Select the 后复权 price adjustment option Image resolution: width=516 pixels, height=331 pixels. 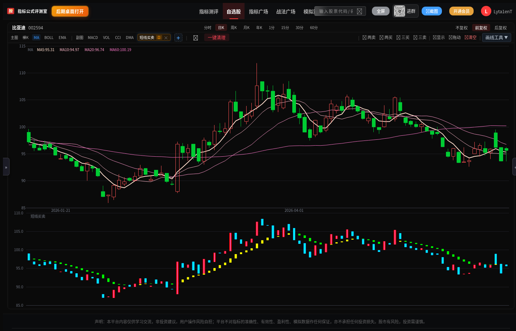click(x=501, y=28)
